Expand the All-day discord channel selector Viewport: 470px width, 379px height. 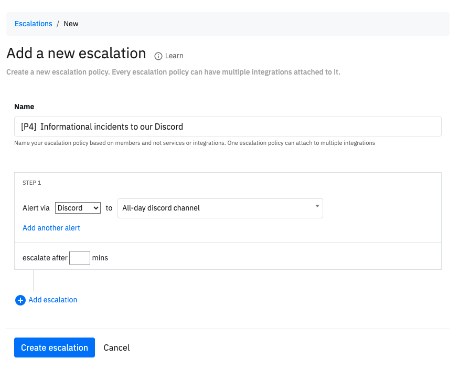pos(220,208)
